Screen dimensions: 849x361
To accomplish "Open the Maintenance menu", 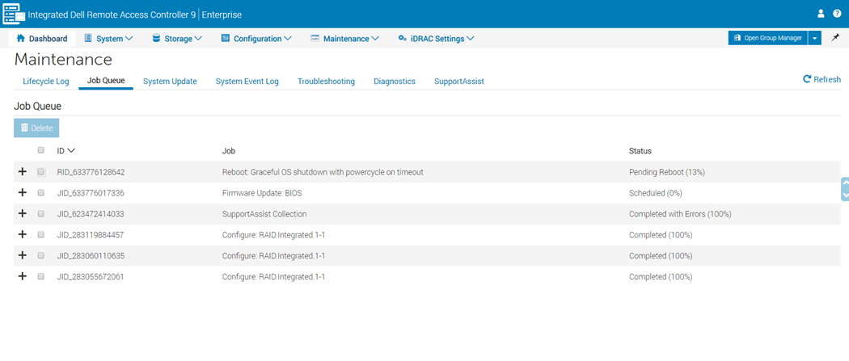I will 345,39.
